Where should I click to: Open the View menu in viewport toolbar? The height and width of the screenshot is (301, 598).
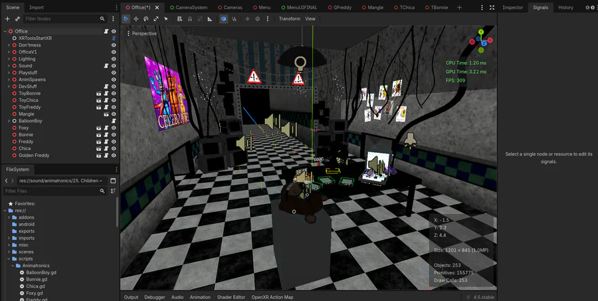pos(310,19)
